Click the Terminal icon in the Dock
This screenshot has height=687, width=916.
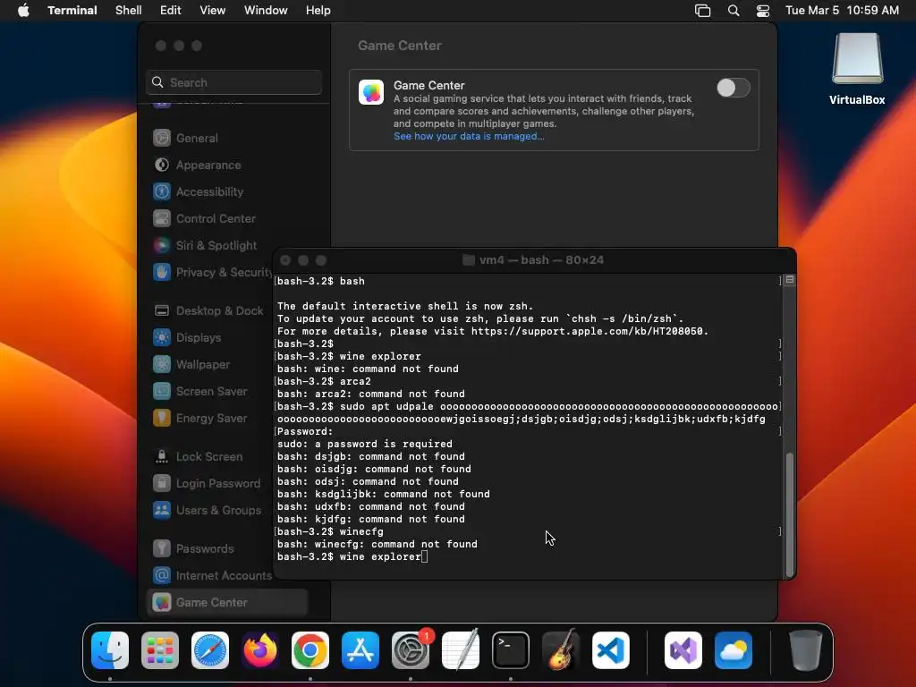pos(511,650)
